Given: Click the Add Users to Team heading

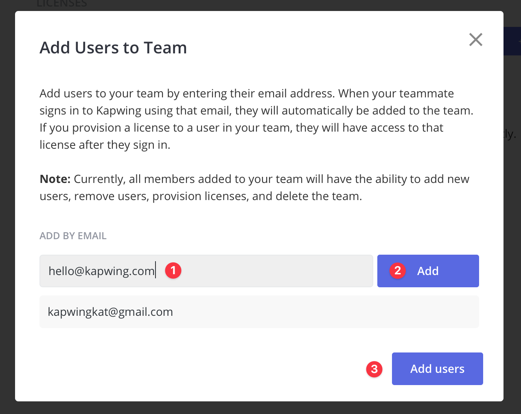Looking at the screenshot, I should click(x=113, y=48).
